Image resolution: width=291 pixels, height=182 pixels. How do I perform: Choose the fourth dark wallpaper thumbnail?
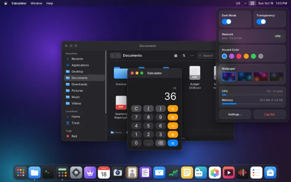coord(276,76)
